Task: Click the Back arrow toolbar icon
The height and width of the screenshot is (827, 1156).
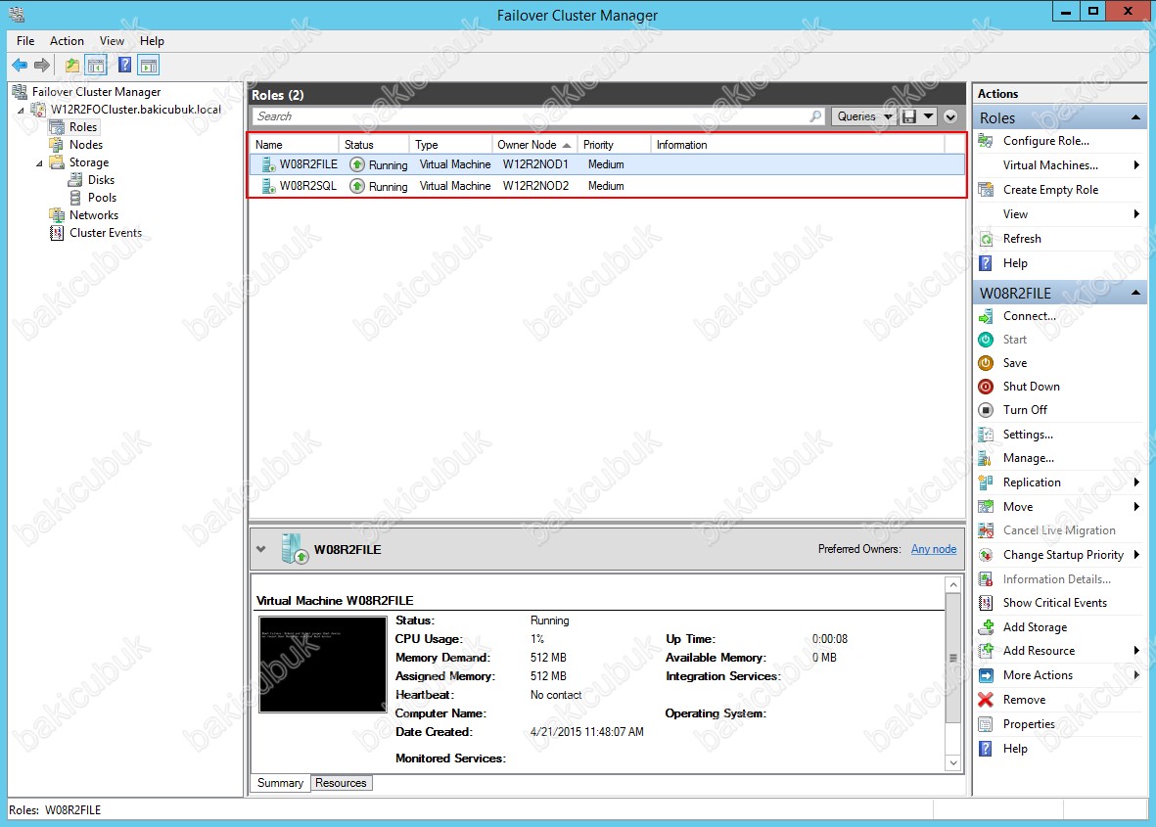Action: 20,65
